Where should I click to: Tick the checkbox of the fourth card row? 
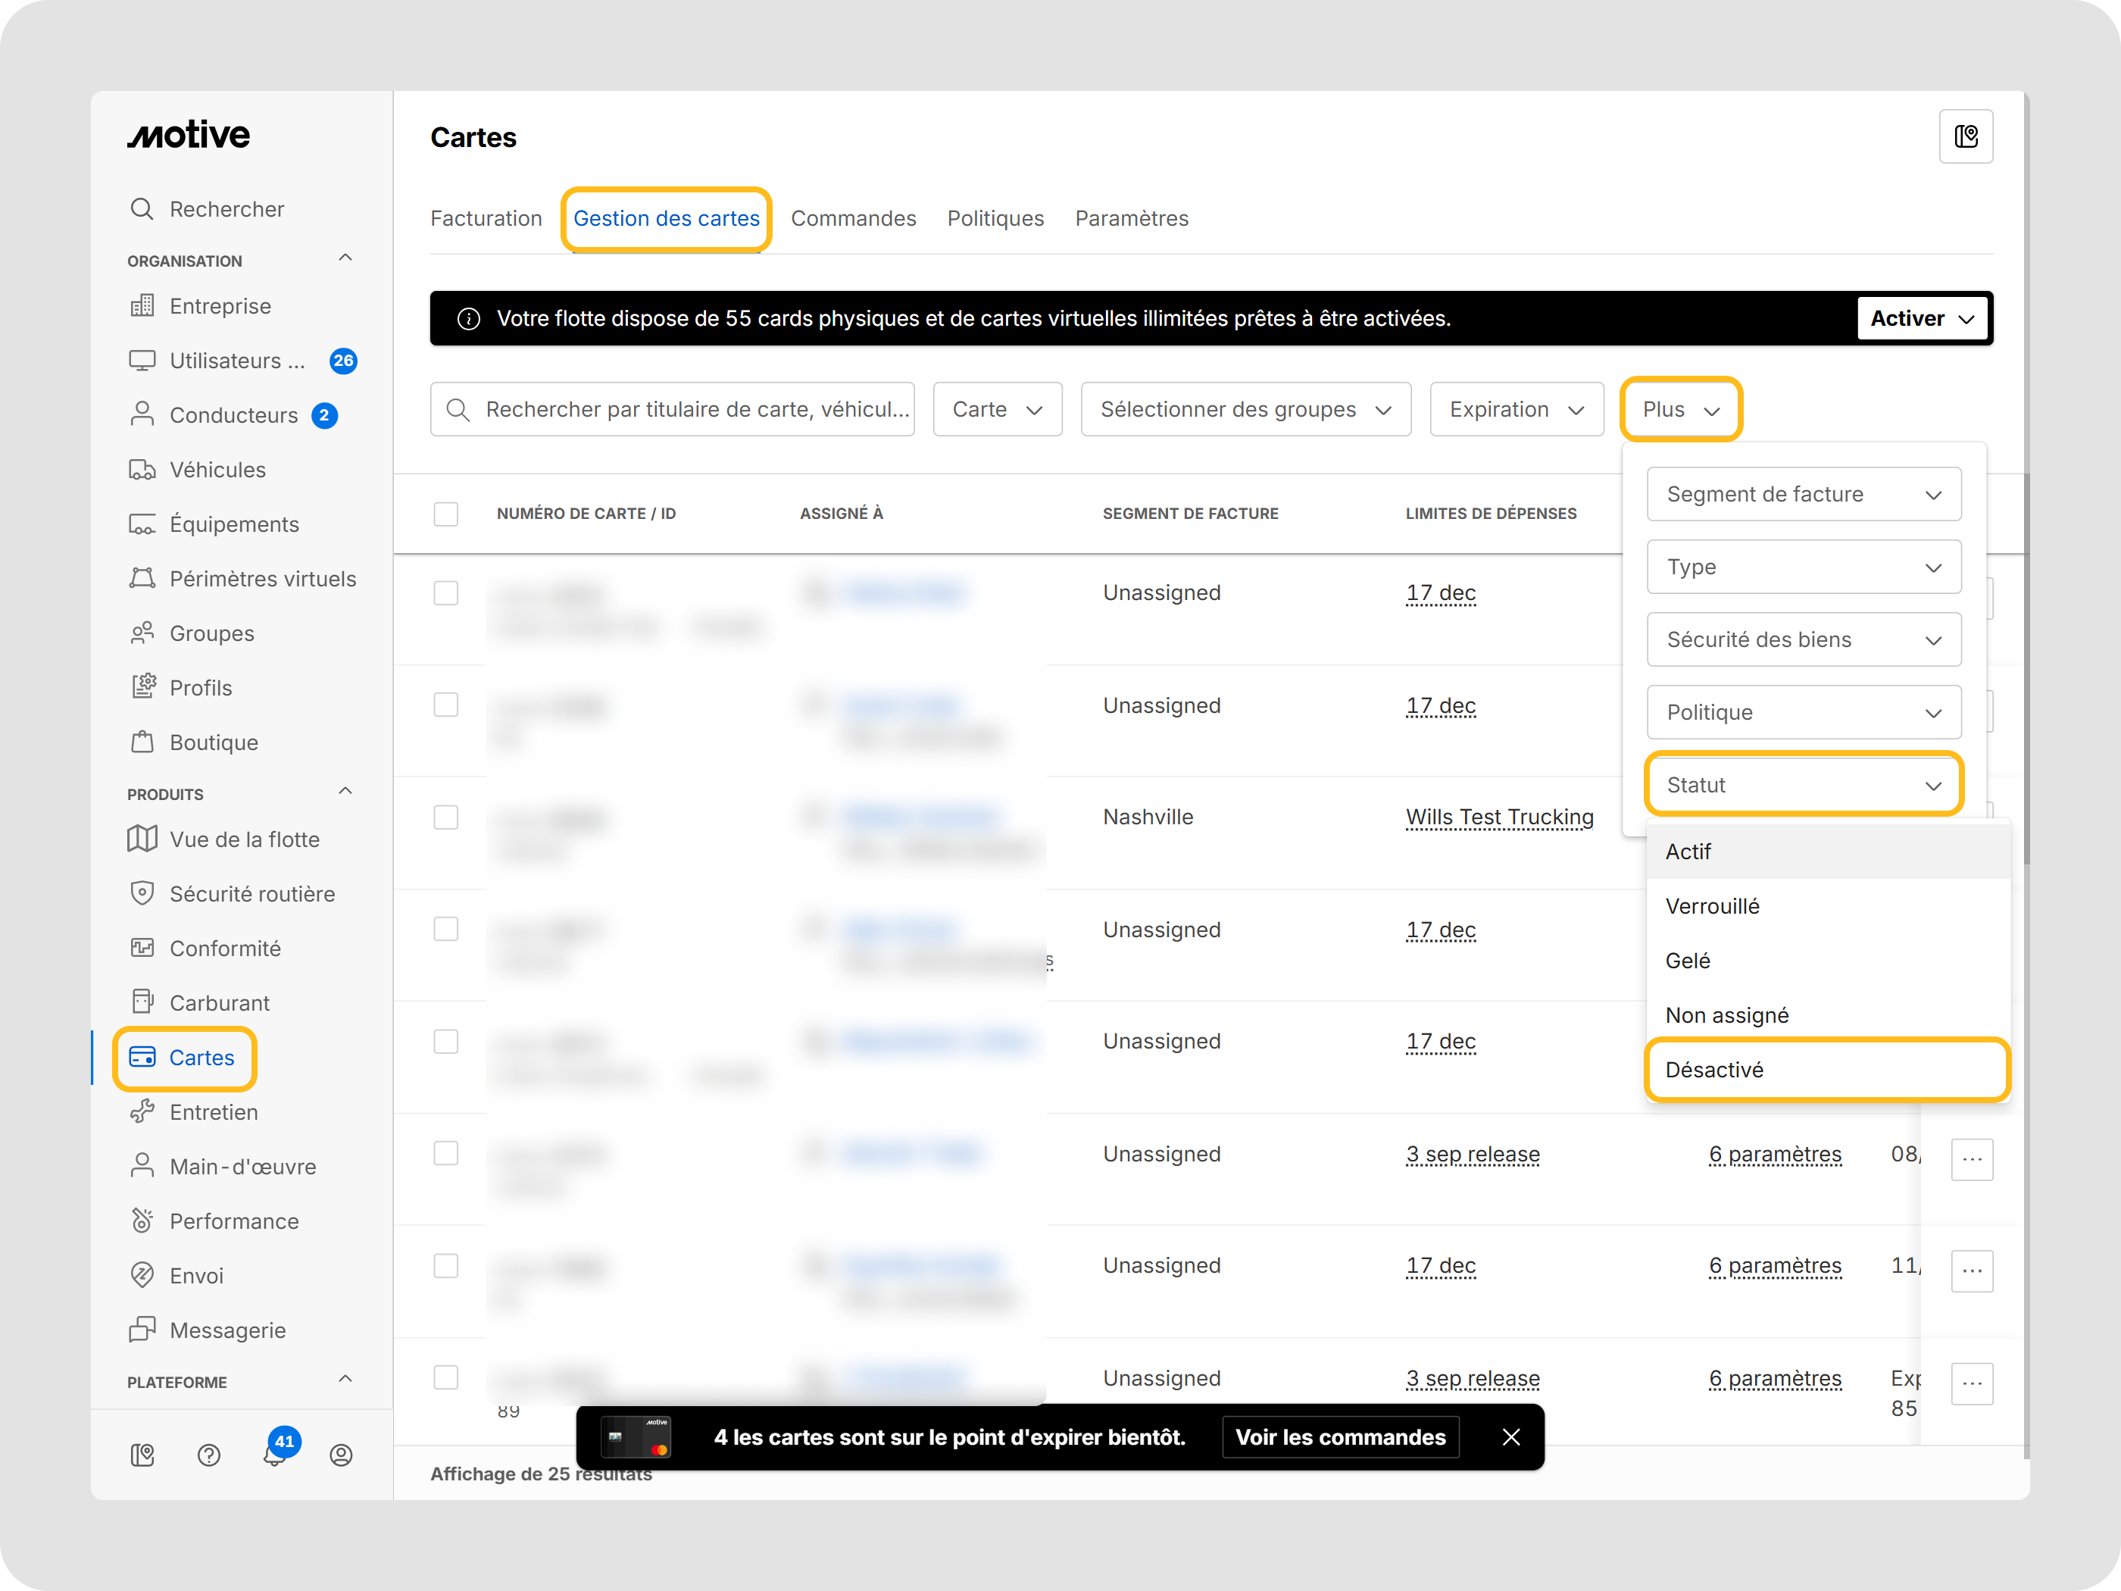coord(446,930)
